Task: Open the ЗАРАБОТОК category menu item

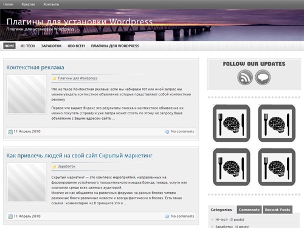Action: 51,46
